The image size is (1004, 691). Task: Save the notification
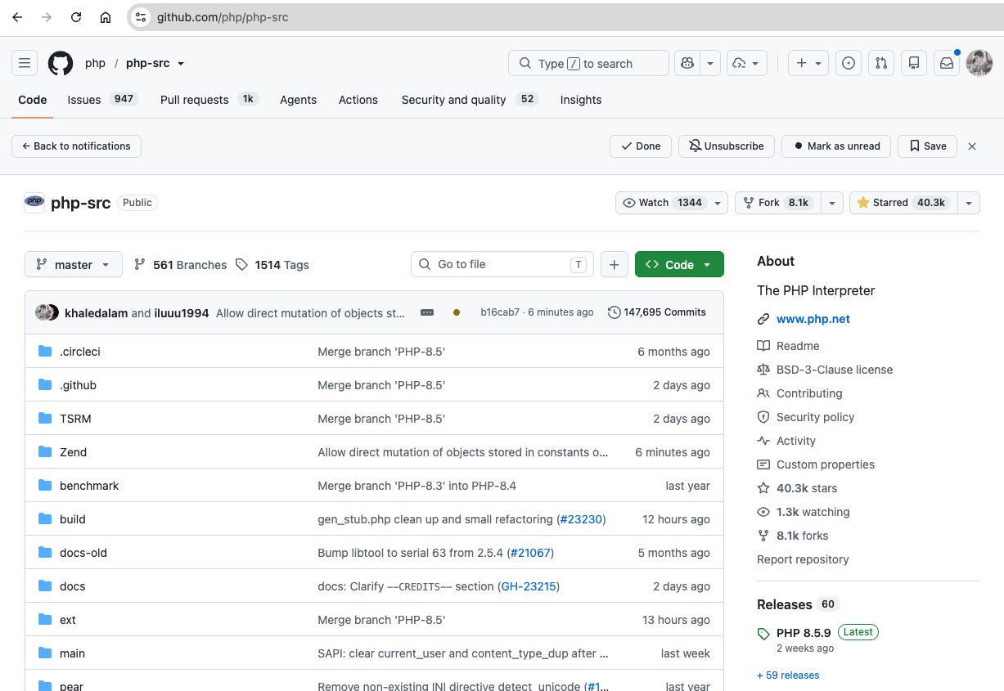pyautogui.click(x=928, y=146)
